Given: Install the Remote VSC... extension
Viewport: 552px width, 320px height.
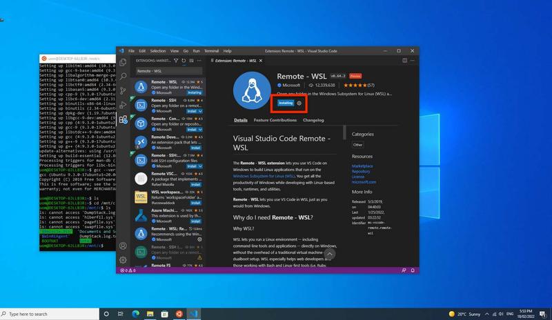Looking at the screenshot, I should (196, 184).
